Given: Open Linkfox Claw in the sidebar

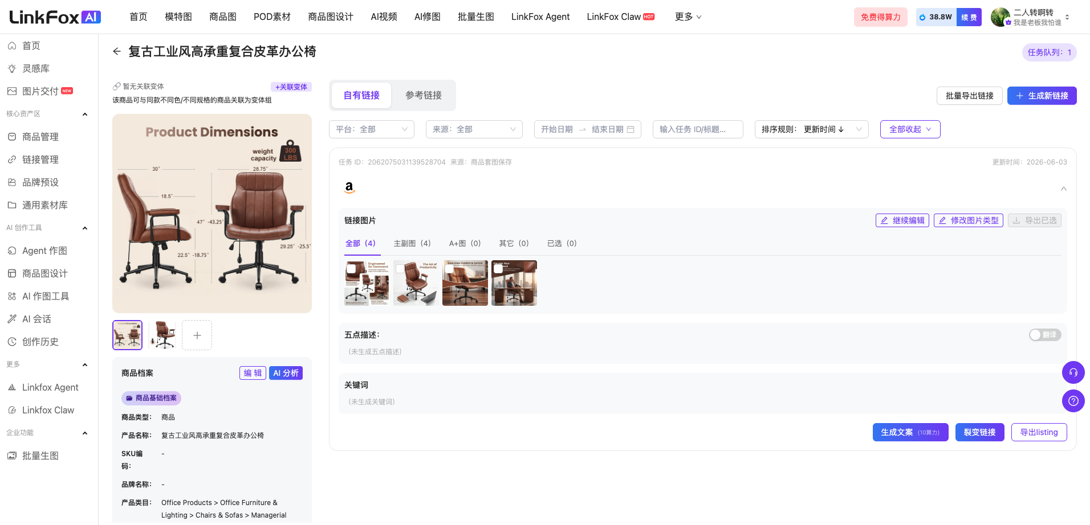Looking at the screenshot, I should click(49, 410).
